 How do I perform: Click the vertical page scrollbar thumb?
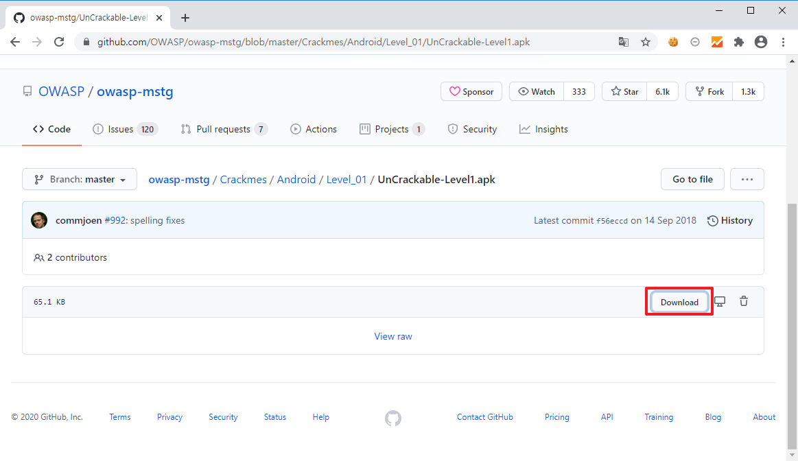click(792, 325)
